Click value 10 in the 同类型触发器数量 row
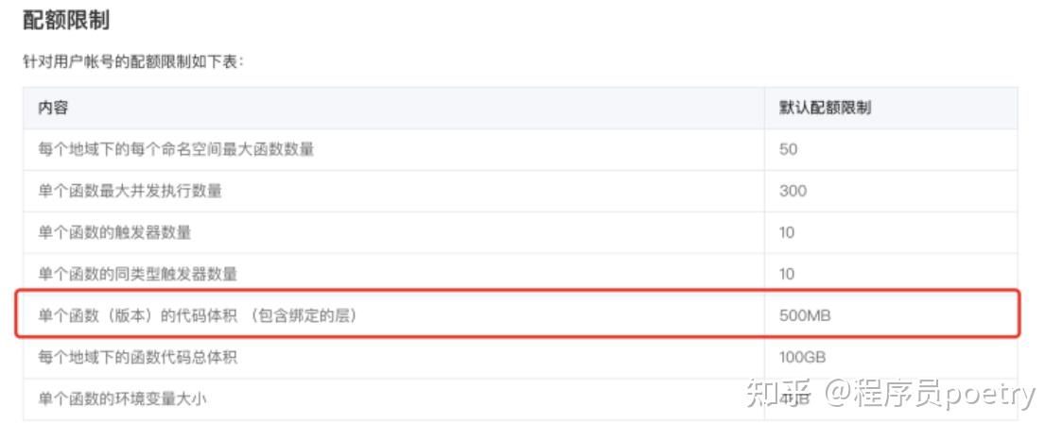 tap(787, 274)
